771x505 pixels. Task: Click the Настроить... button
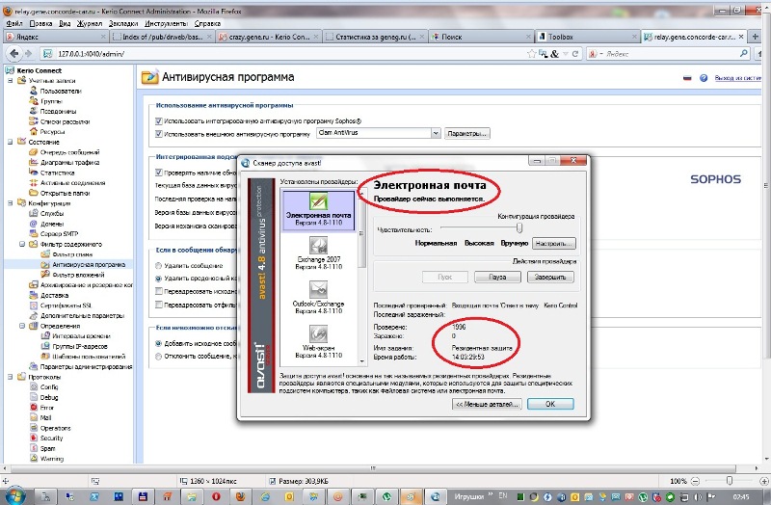[552, 243]
